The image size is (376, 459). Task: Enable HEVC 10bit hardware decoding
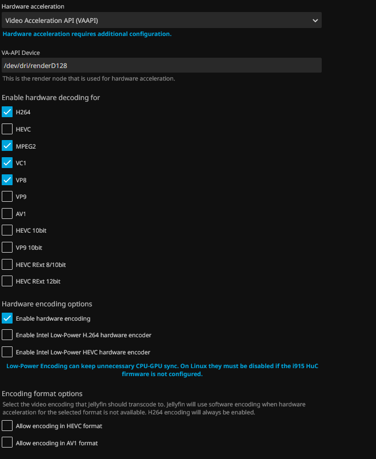click(7, 230)
